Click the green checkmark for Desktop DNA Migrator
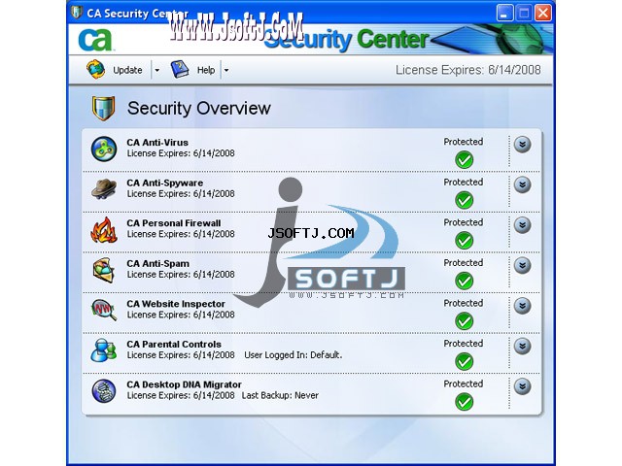 [464, 402]
